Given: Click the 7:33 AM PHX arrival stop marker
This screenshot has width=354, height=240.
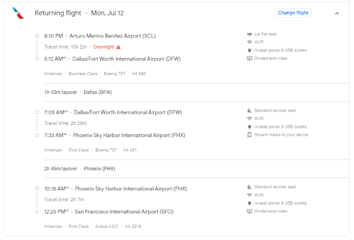Looking at the screenshot, I should click(37, 135).
